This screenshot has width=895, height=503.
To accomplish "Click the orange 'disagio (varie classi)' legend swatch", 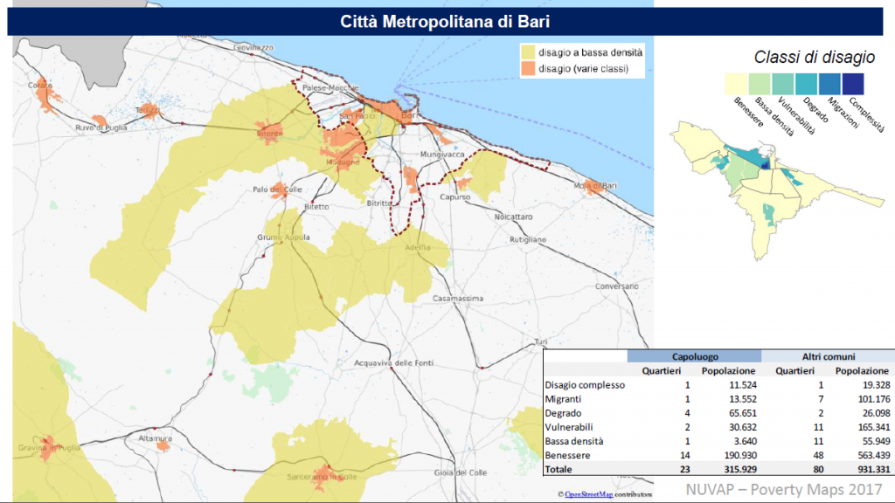I will click(528, 68).
